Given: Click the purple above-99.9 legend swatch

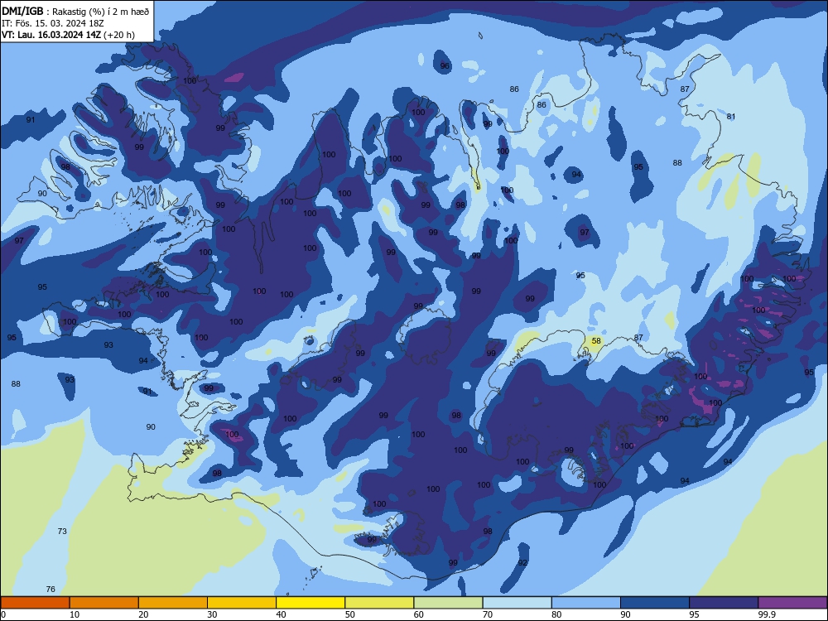Looking at the screenshot, I should (x=792, y=603).
